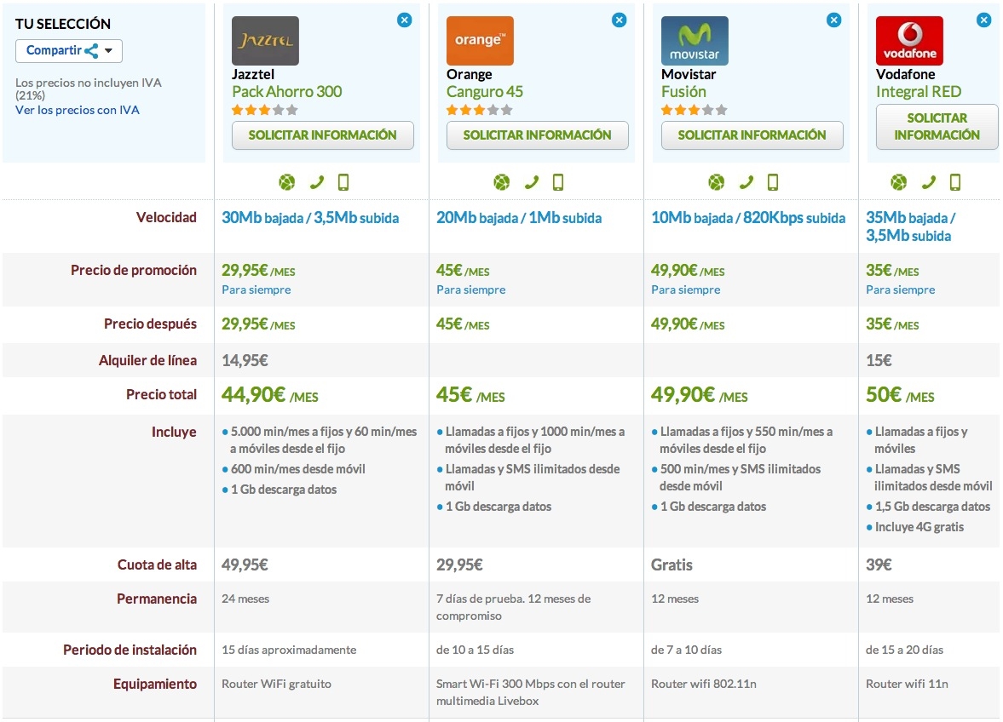Click the 'Precio total' row label
The image size is (1003, 722).
pos(161,395)
